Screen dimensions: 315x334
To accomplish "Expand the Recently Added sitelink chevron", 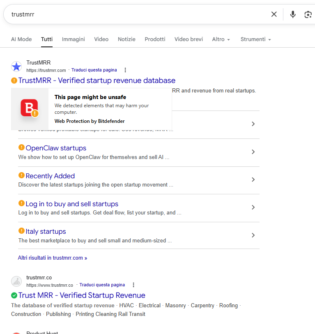I will coord(253,180).
